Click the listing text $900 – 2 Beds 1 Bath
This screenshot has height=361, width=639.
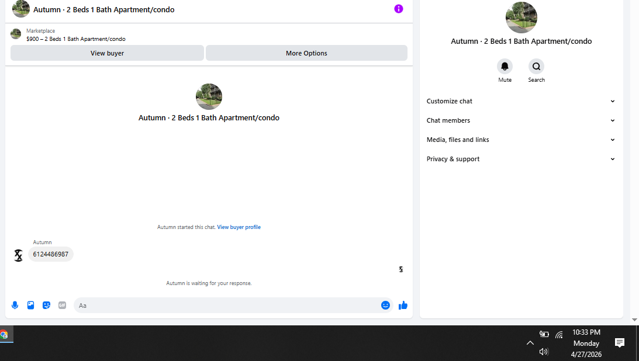pos(76,39)
